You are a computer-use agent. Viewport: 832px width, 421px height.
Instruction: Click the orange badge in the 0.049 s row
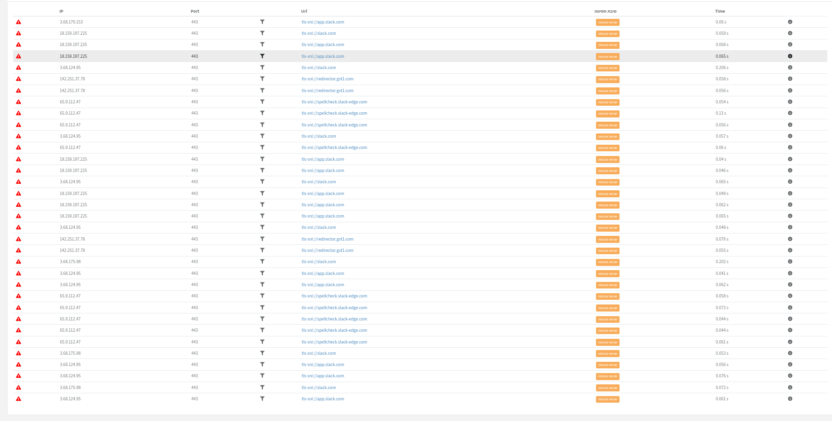click(x=607, y=194)
